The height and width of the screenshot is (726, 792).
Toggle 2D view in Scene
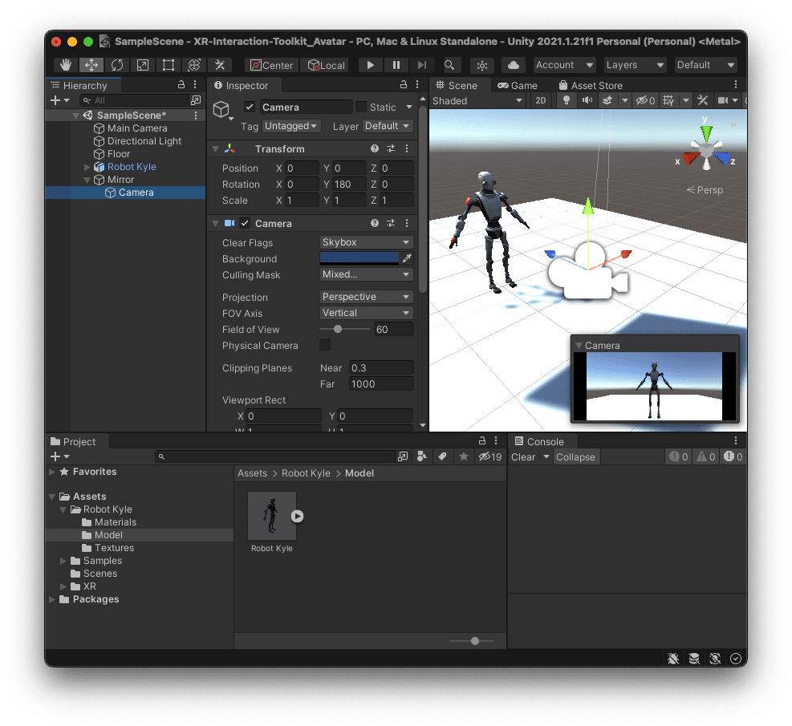(x=541, y=100)
